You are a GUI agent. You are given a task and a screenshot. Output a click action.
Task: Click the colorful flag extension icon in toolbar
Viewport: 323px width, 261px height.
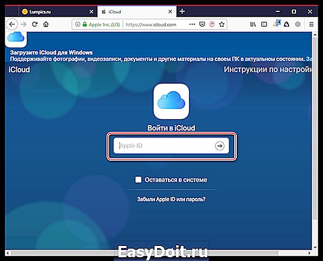pos(277,23)
